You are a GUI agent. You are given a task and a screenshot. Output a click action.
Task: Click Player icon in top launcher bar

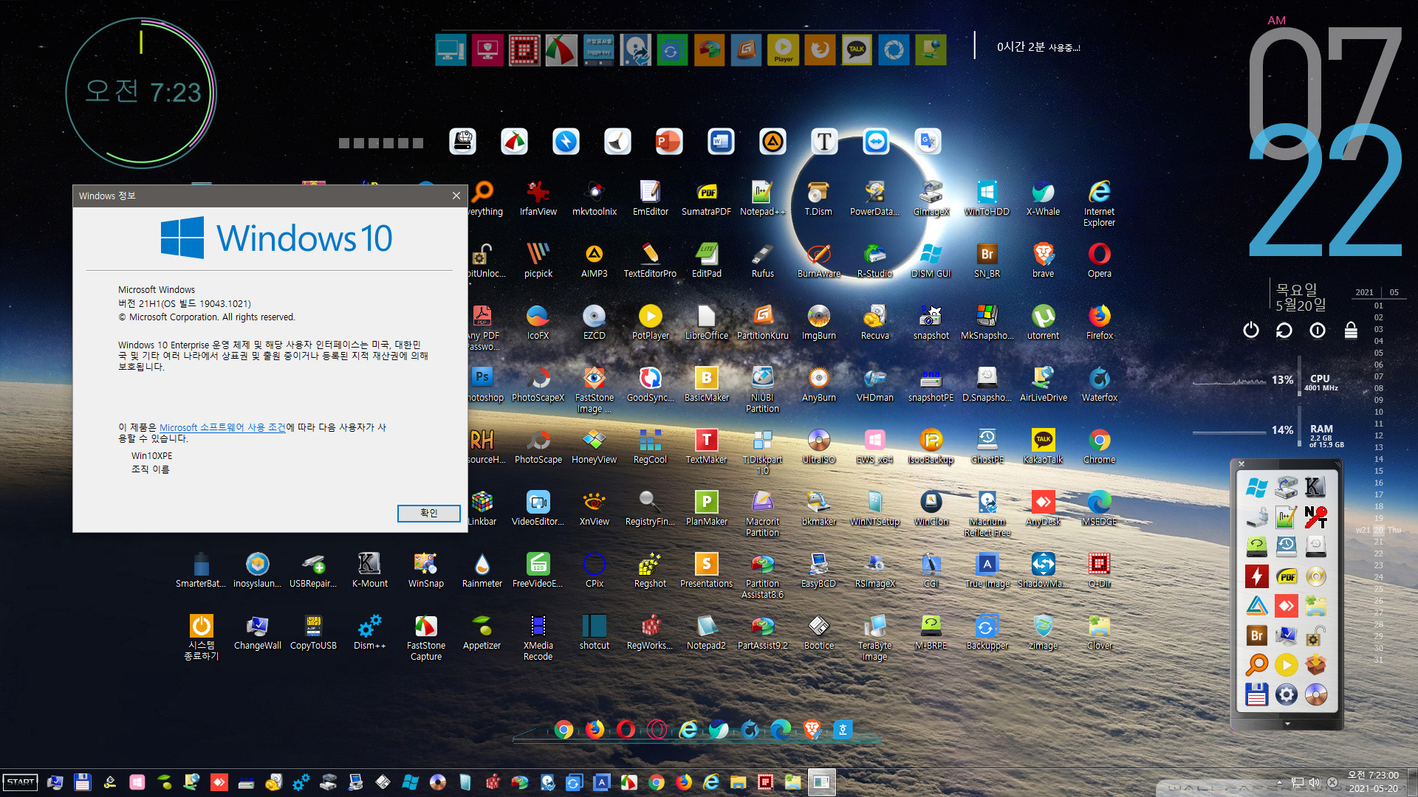pos(783,50)
